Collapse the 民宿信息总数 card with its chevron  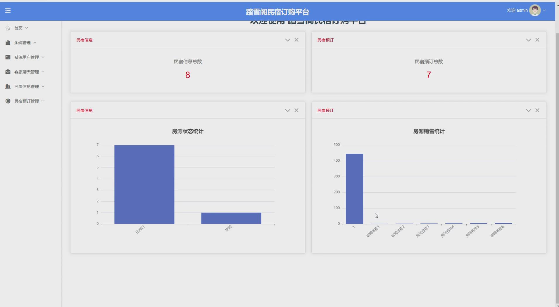coord(287,40)
